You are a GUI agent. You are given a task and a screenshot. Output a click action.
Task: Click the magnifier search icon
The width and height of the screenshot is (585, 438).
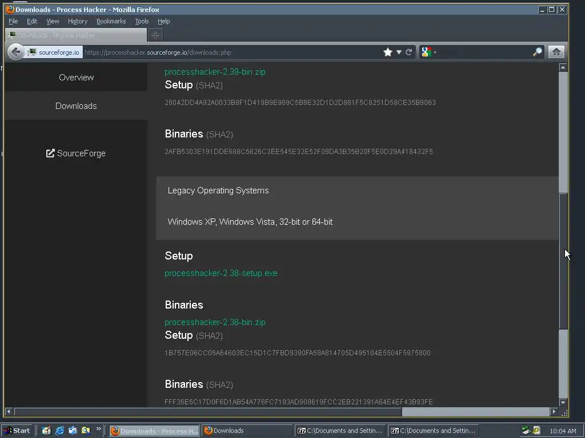pyautogui.click(x=537, y=52)
